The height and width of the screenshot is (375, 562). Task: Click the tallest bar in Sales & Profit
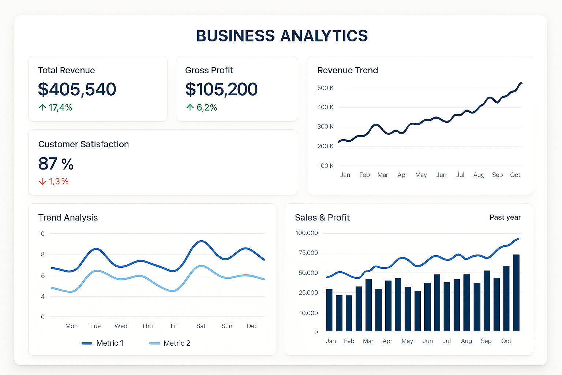(x=516, y=293)
